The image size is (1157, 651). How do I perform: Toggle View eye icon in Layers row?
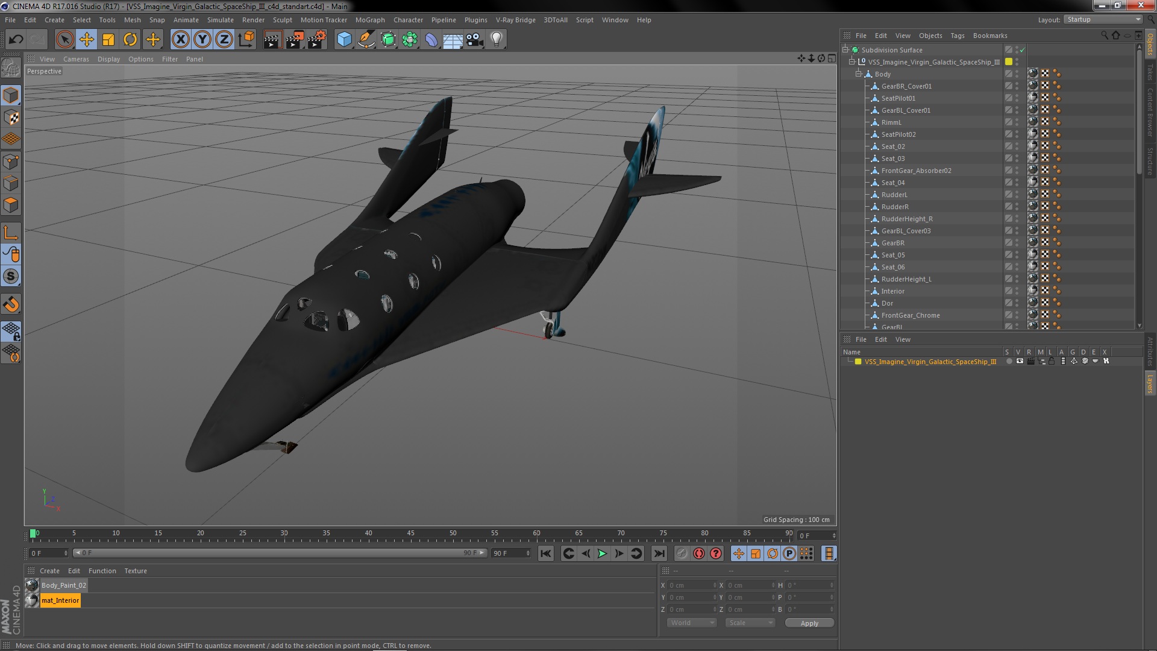pyautogui.click(x=1020, y=362)
